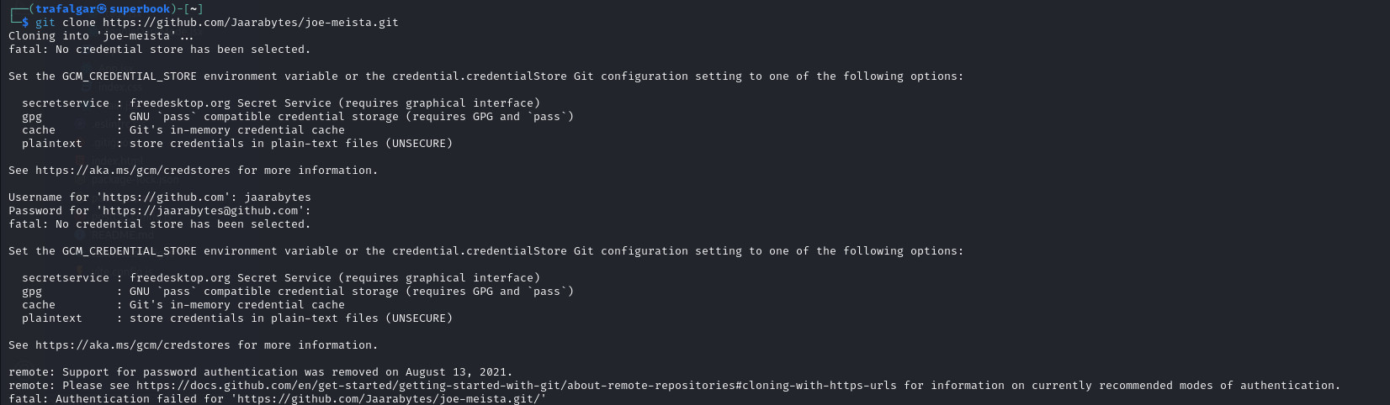The width and height of the screenshot is (1390, 405).
Task: Click the 'git' command word
Action: (45, 23)
